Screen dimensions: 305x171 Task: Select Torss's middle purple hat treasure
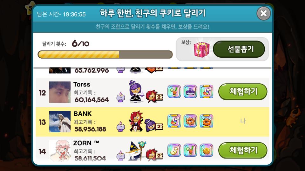(x=190, y=91)
